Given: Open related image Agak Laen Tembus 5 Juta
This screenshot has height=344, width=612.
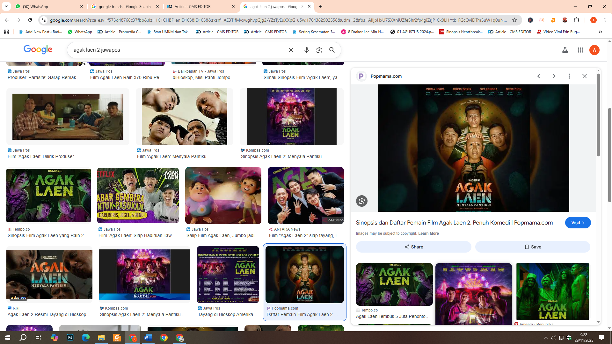Looking at the screenshot, I should [394, 284].
